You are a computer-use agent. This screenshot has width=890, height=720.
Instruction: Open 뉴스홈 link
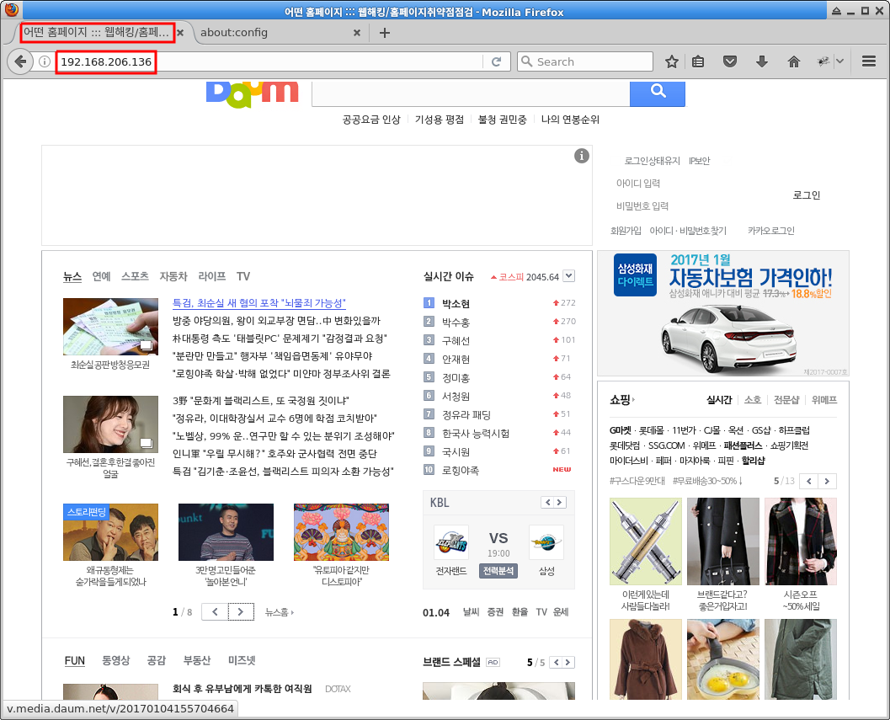pos(280,612)
